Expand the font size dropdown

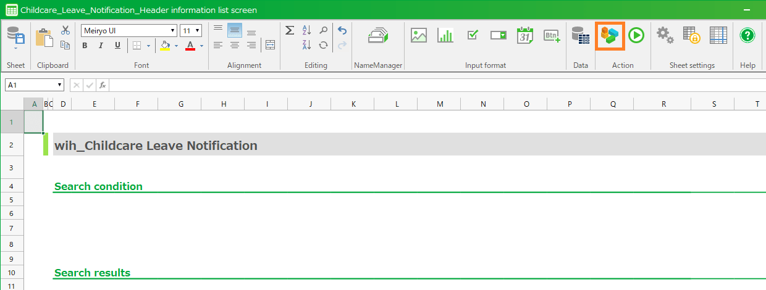tap(197, 31)
